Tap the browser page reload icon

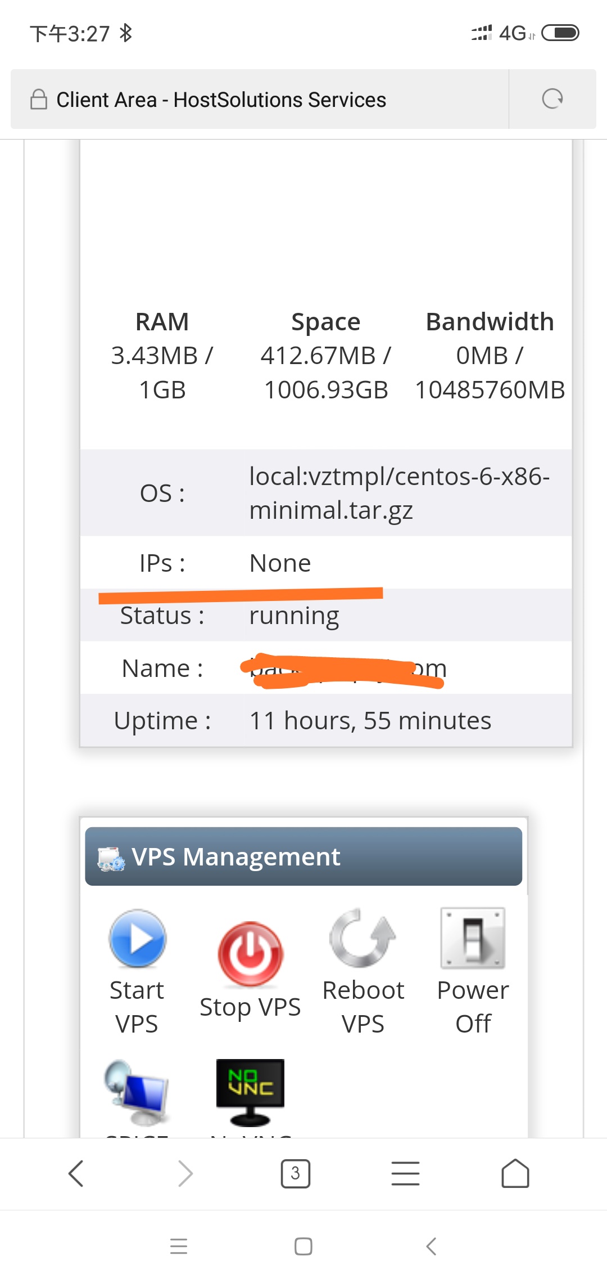(552, 99)
